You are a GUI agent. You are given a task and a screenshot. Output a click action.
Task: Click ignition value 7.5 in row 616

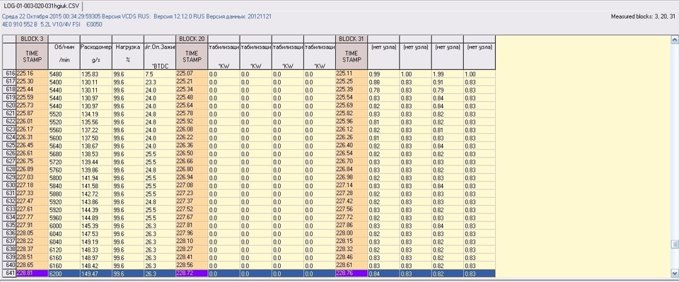160,74
